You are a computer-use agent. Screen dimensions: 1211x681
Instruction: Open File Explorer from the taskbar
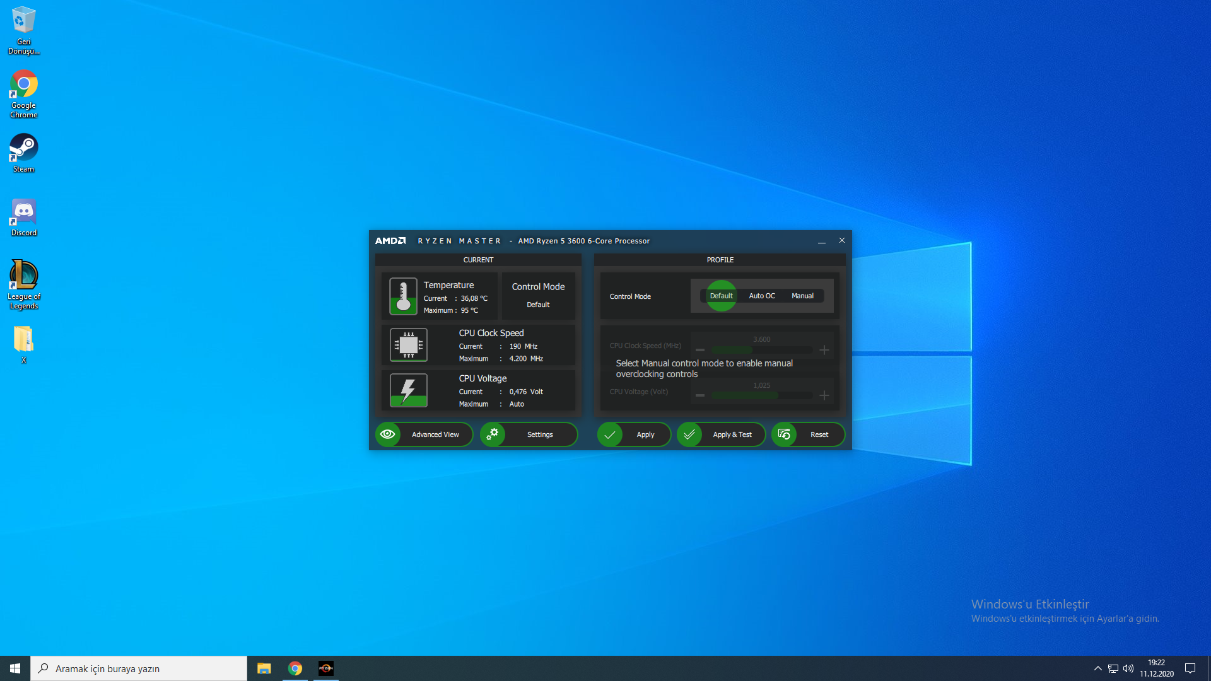point(264,668)
